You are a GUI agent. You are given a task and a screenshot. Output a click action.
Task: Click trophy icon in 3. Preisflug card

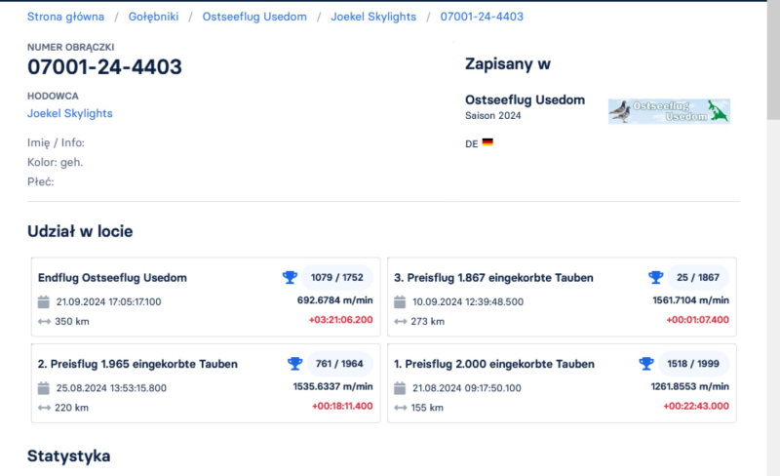655,278
